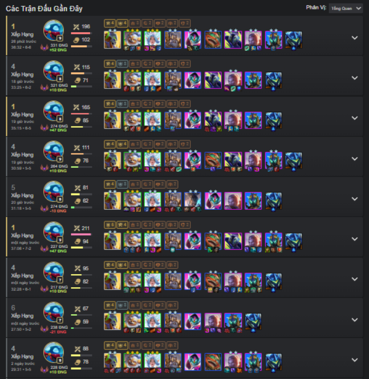
Task: Expand the 4th place match with 115 damage
Action: tap(354, 78)
